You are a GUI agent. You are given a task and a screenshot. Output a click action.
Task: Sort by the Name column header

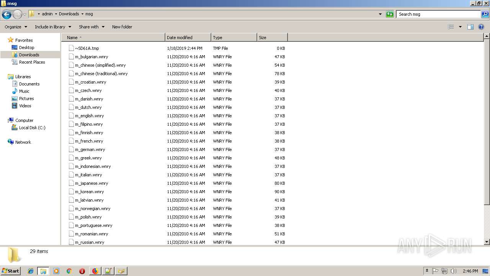(113, 38)
